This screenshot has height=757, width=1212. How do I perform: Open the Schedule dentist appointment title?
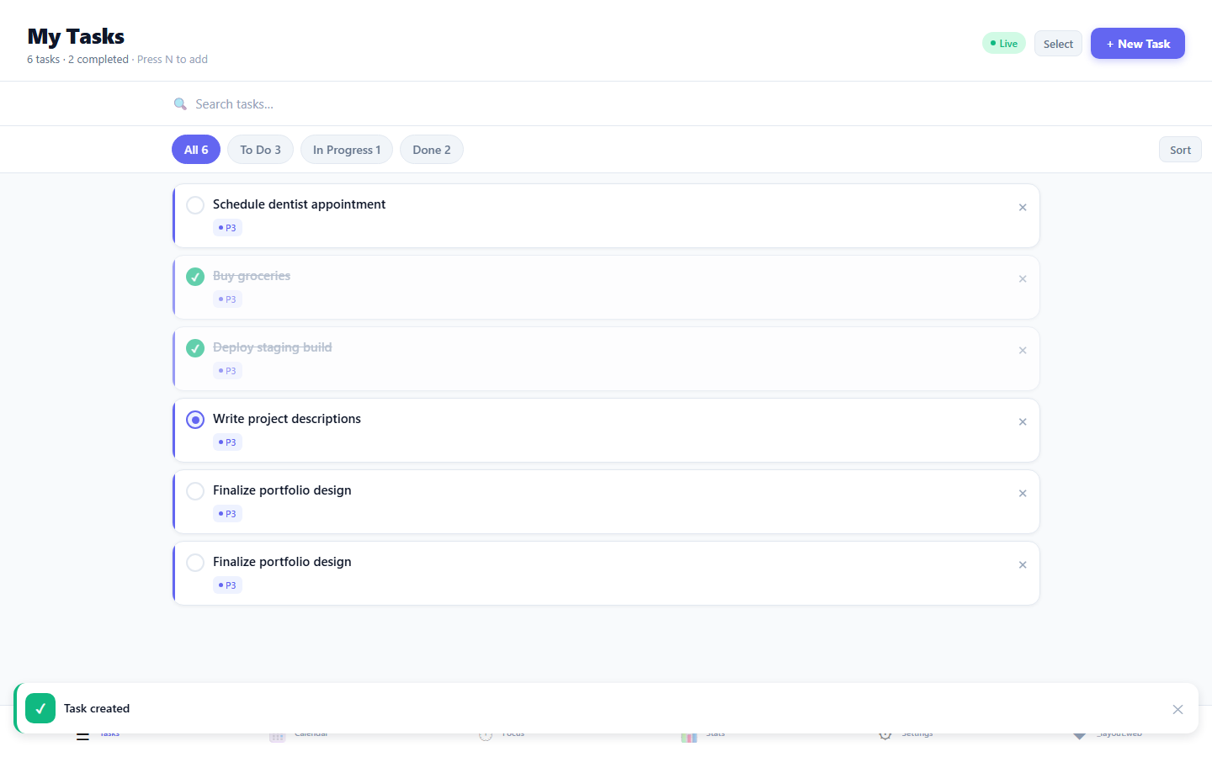299,204
